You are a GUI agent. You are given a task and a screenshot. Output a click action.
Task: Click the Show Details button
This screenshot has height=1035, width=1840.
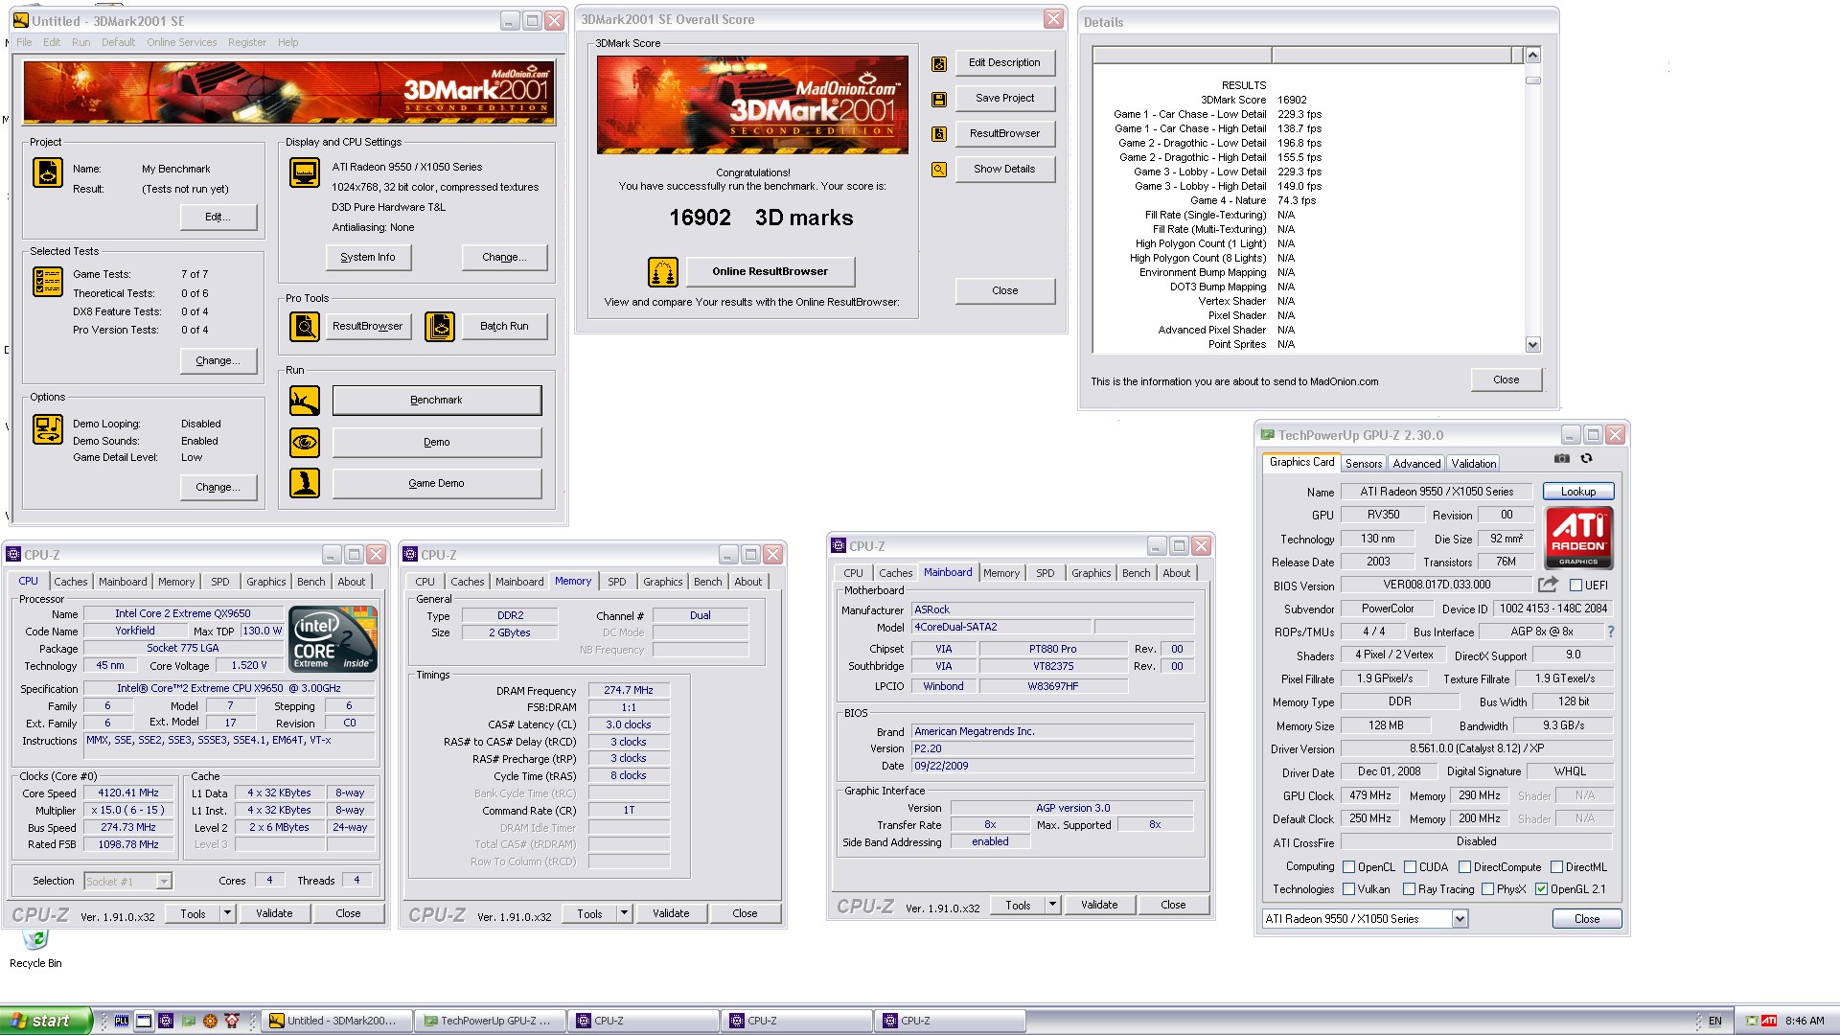tap(1004, 170)
